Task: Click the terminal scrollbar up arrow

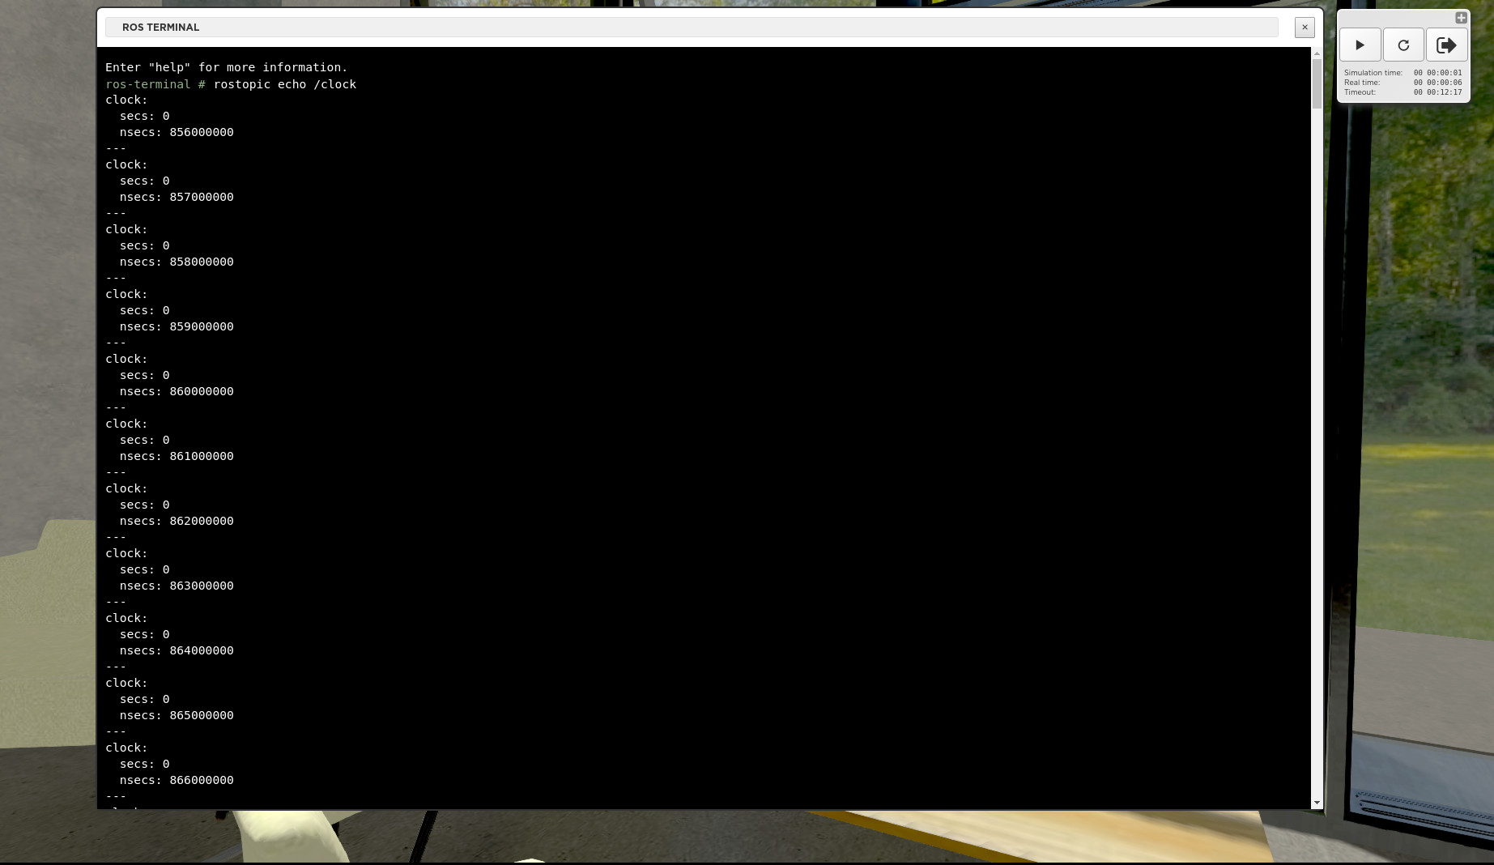Action: click(x=1317, y=53)
